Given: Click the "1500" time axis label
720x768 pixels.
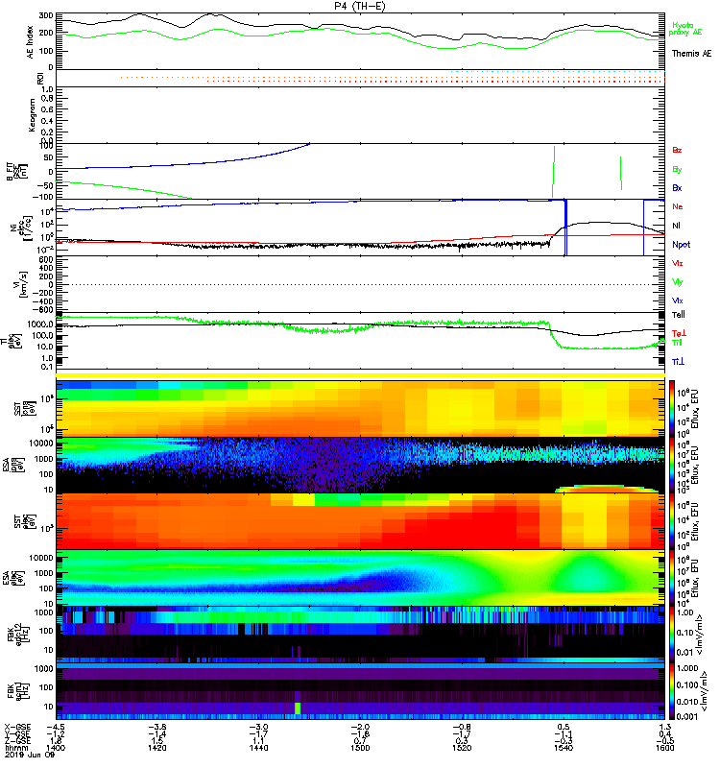Looking at the screenshot, I should (360, 748).
